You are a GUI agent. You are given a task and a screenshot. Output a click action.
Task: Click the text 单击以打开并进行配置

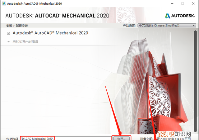(25, 41)
